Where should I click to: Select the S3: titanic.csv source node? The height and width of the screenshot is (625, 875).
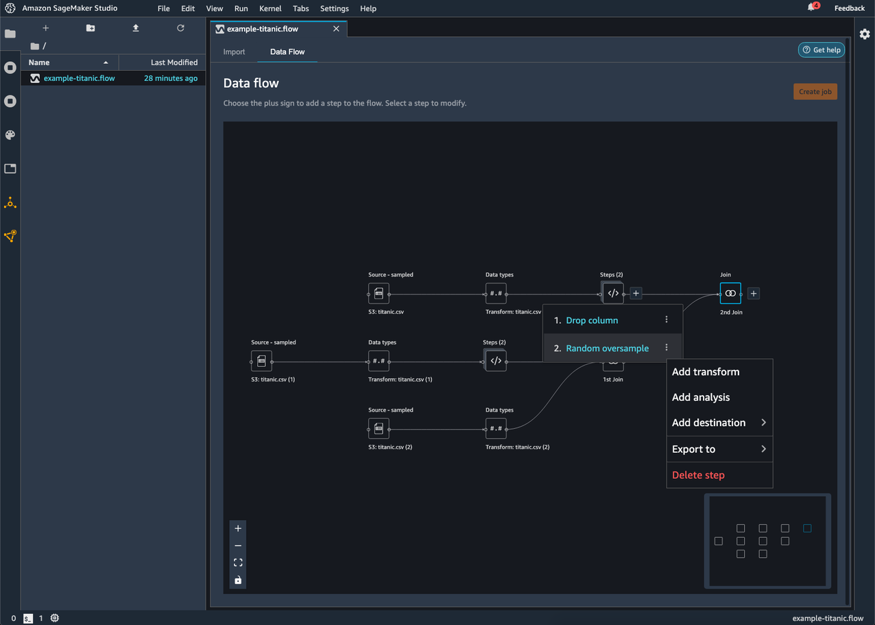click(x=379, y=293)
